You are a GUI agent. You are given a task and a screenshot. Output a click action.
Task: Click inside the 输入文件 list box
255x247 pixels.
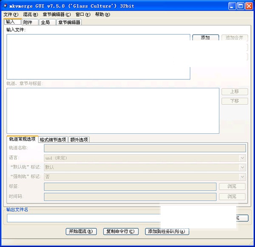98,56
